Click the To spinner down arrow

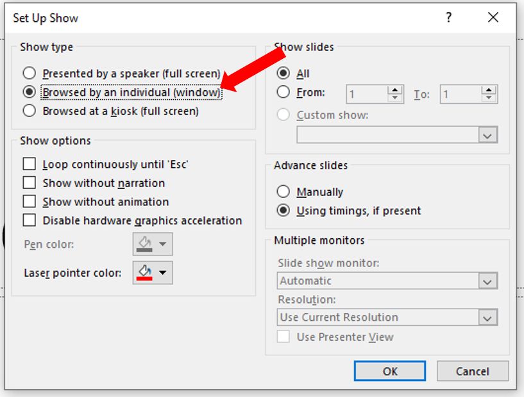click(489, 98)
